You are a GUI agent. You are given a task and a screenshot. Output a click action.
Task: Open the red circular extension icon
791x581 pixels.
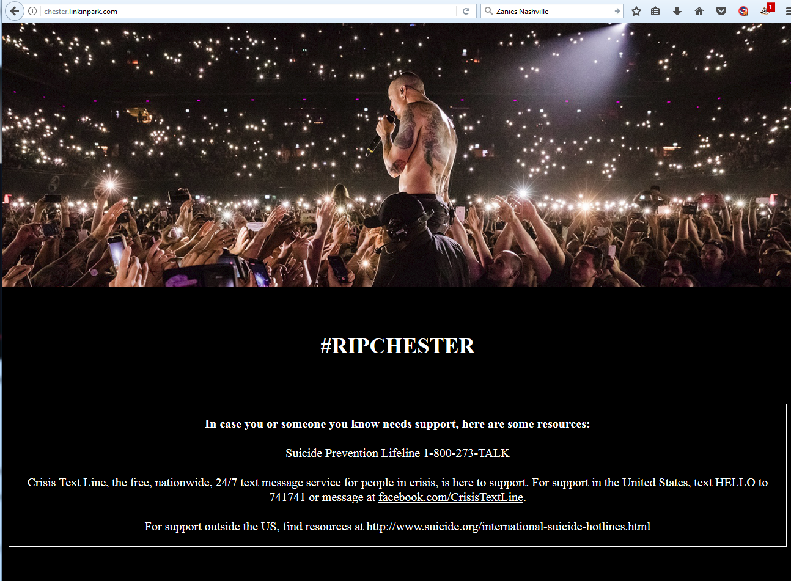click(x=743, y=11)
